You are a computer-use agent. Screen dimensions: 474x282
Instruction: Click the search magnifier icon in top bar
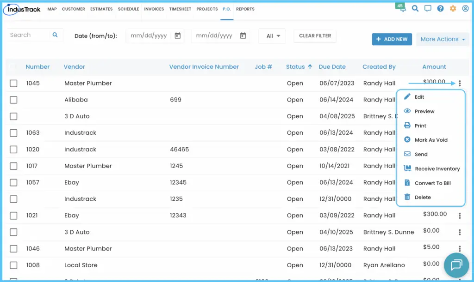[x=415, y=8]
